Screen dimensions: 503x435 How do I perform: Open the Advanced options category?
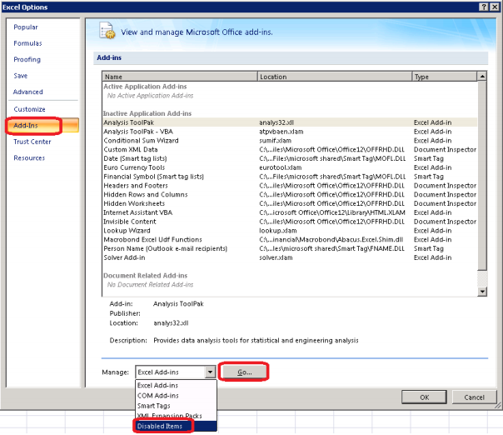[x=28, y=92]
